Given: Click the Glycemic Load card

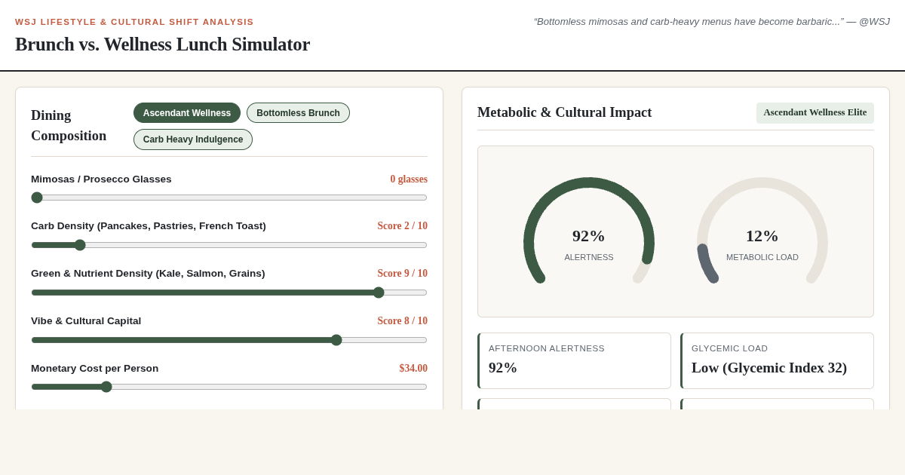Looking at the screenshot, I should coord(777,361).
